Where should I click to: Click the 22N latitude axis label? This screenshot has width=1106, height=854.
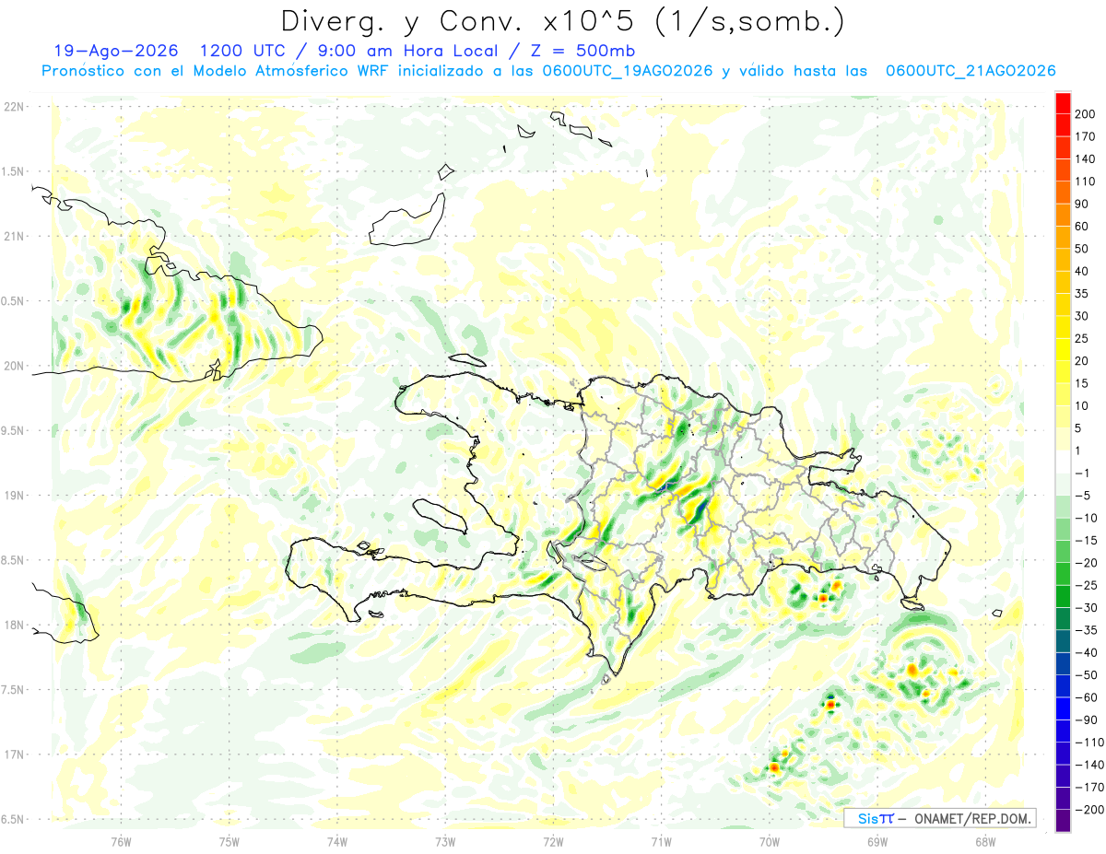(x=14, y=107)
